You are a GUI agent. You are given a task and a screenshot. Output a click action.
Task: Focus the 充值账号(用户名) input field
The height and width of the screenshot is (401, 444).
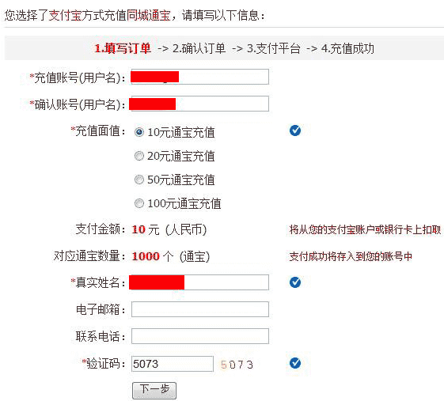point(200,77)
